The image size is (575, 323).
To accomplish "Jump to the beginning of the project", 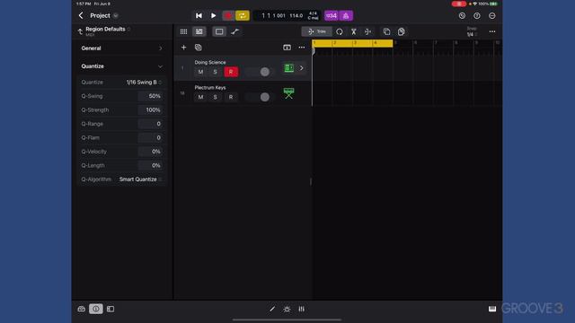I will [x=199, y=15].
